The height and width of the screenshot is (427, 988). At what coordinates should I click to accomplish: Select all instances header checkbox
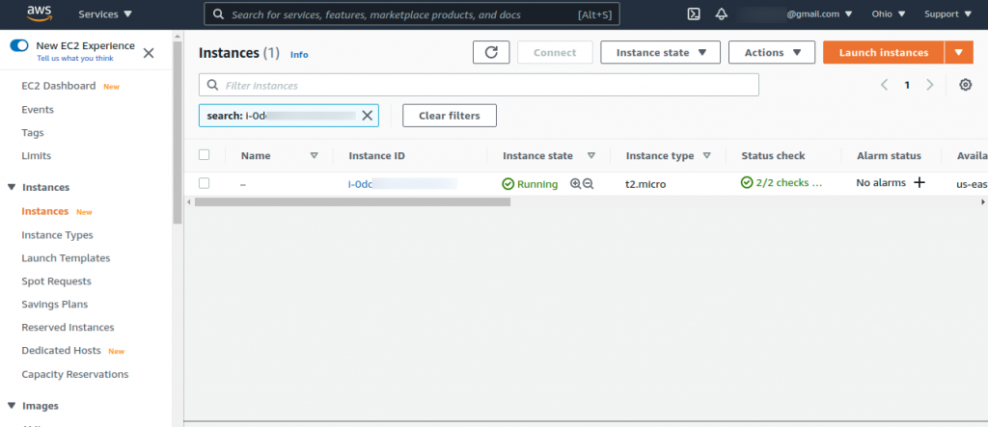(x=204, y=155)
